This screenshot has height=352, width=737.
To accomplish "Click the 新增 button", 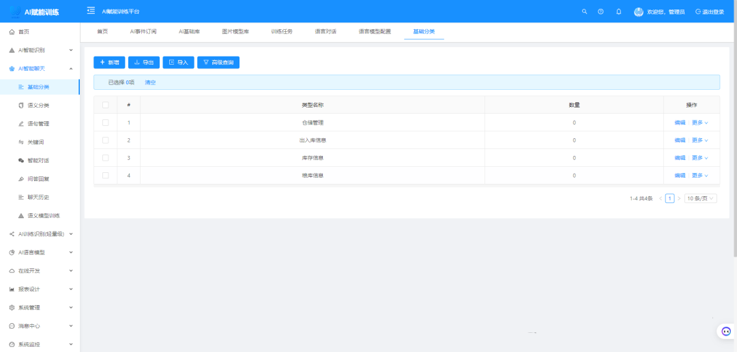I will click(x=109, y=63).
